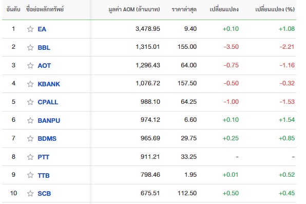Open the PTT stock symbol link
Viewport: 306px width, 204px height.
pos(43,157)
